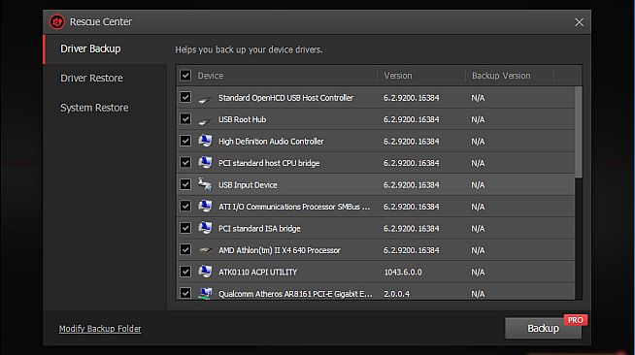The height and width of the screenshot is (355, 635).
Task: Uncheck the ATK0110 ACPI UTILITY checkbox
Action: 185,272
